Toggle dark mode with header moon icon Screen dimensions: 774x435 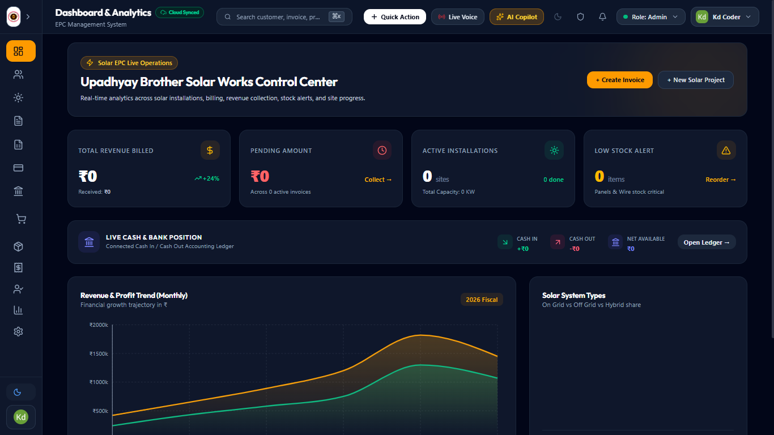pyautogui.click(x=558, y=17)
